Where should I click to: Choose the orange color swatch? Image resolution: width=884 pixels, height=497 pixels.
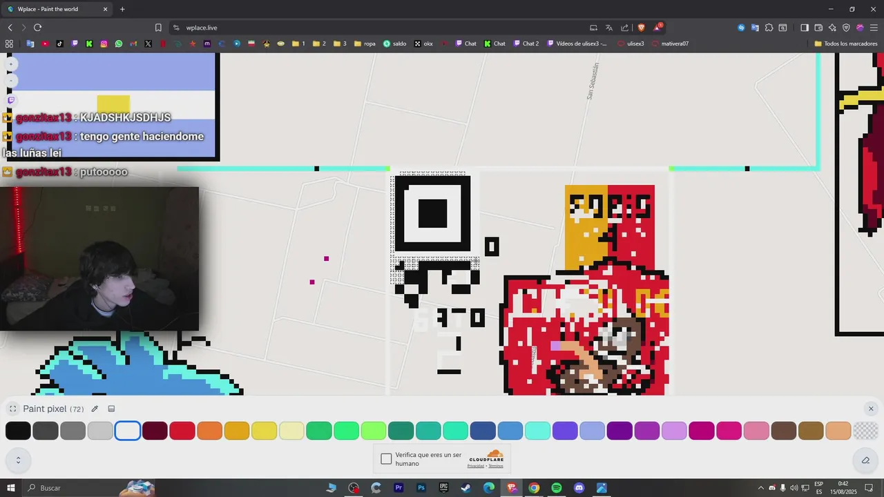tap(210, 431)
